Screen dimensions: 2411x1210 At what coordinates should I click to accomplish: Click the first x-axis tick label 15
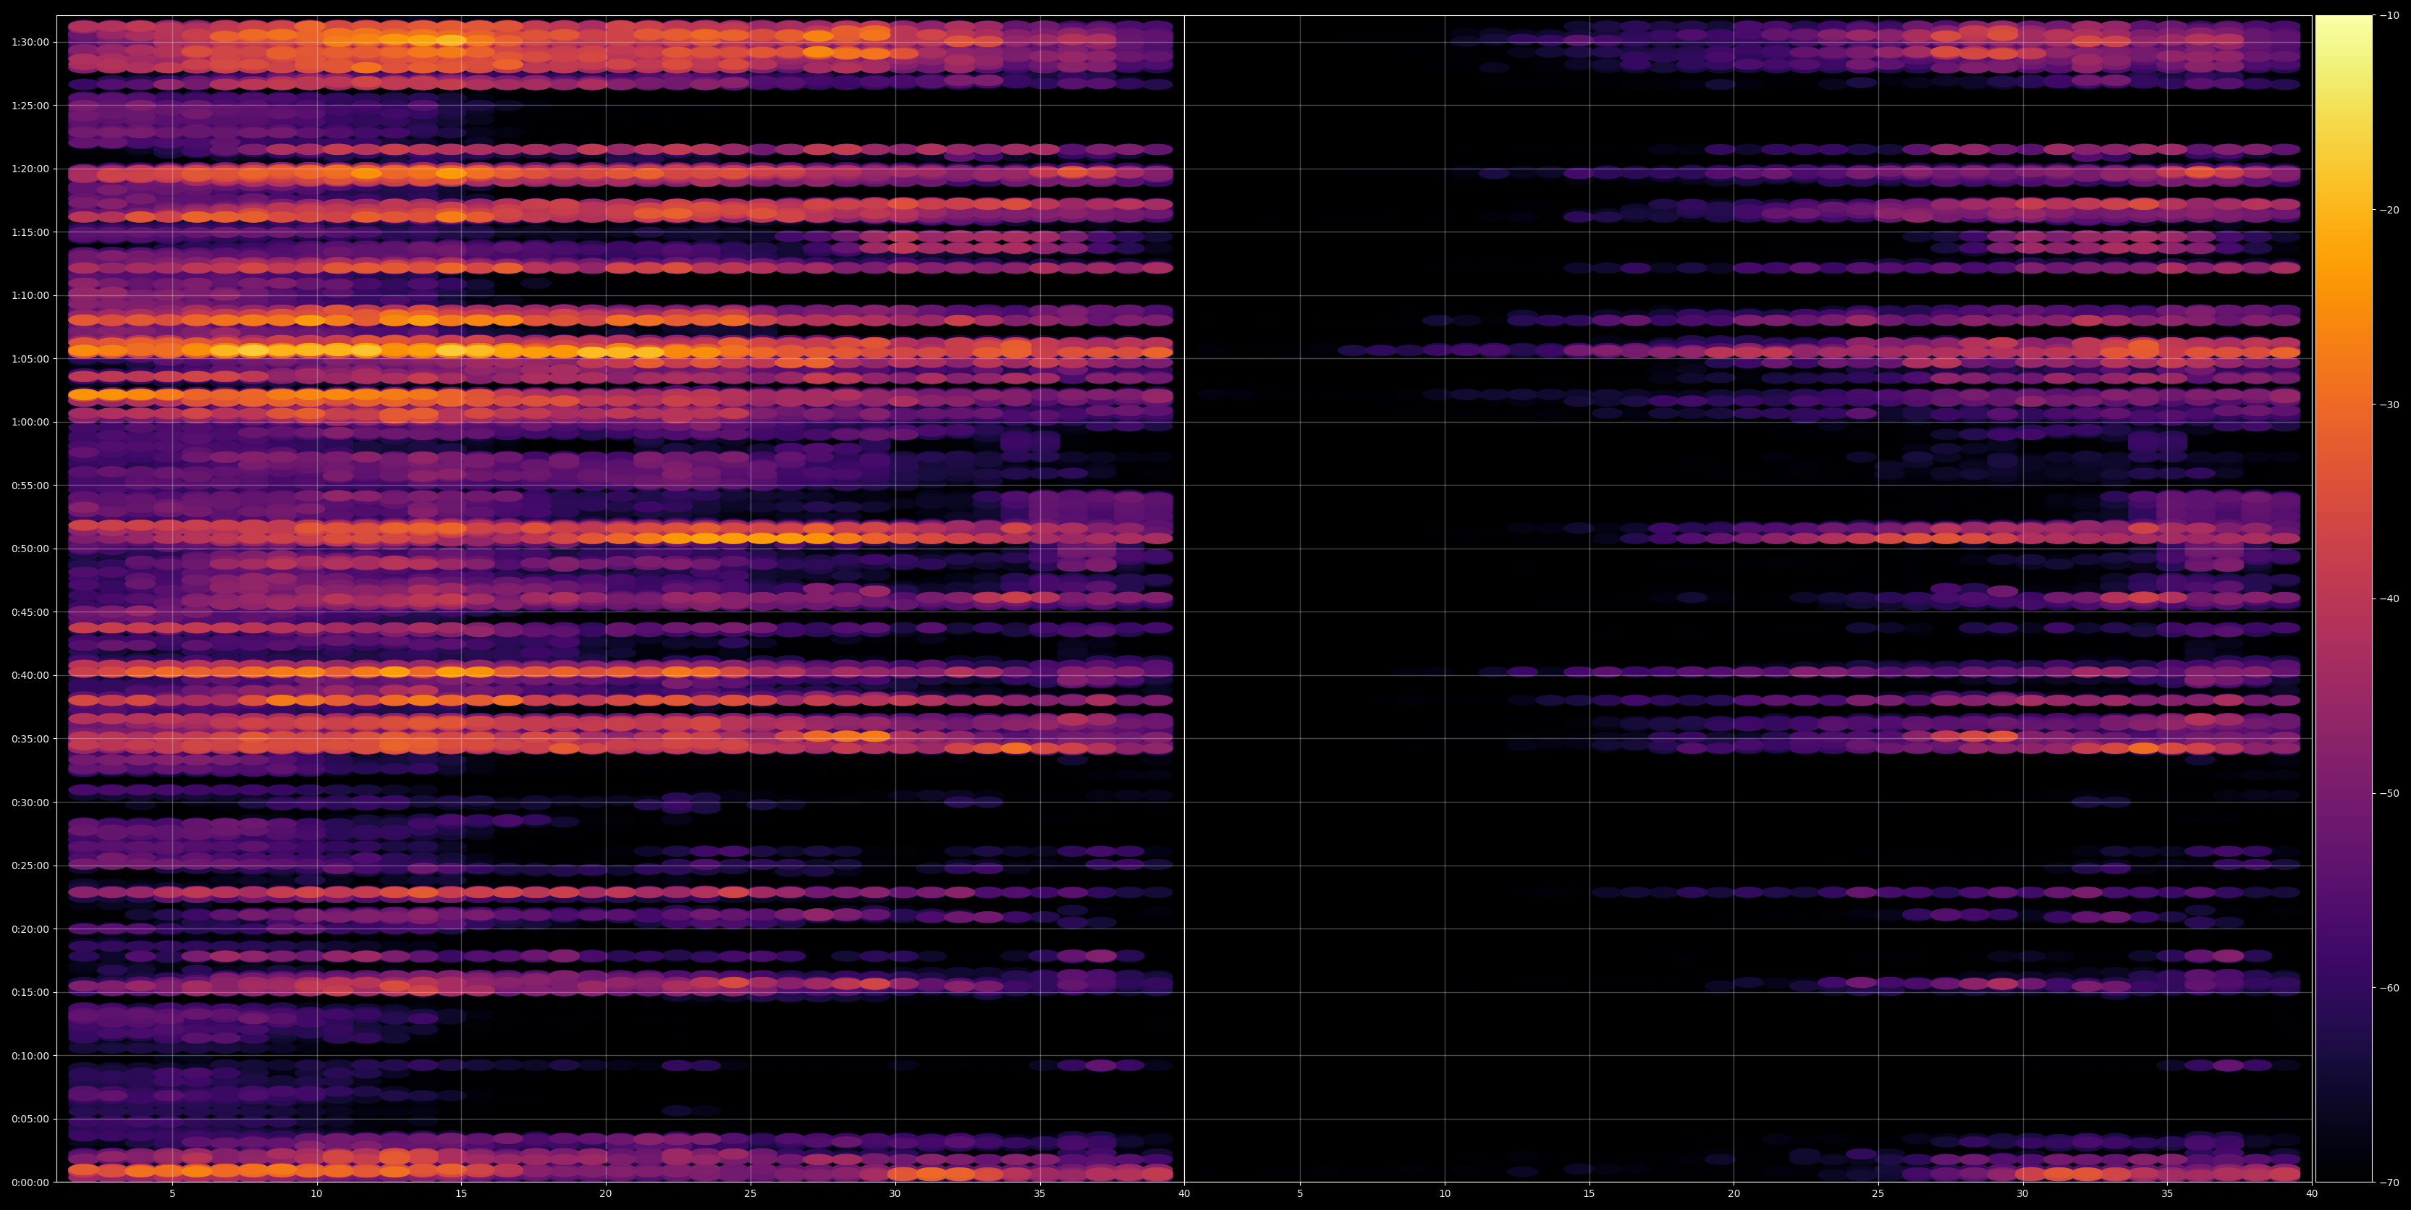(x=461, y=1194)
